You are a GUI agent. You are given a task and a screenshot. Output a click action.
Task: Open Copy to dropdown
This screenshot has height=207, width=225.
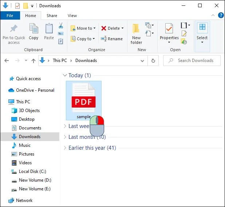83,39
